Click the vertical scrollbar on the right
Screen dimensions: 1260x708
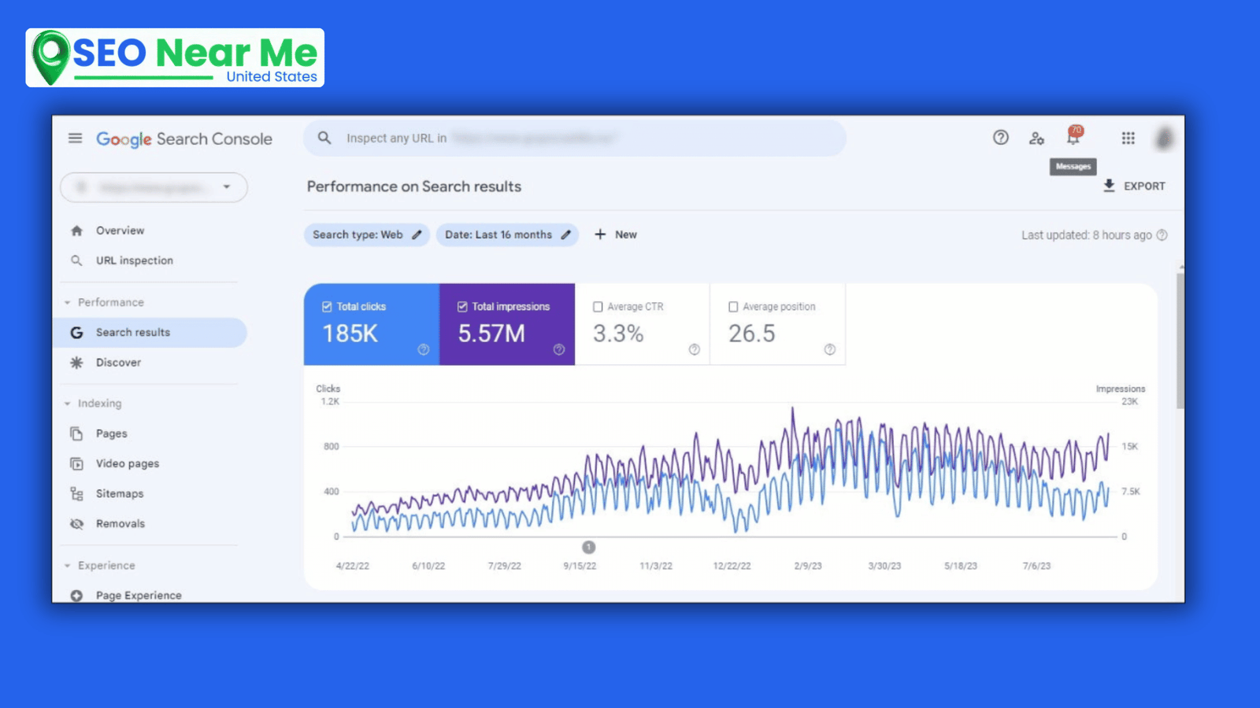tap(1179, 340)
